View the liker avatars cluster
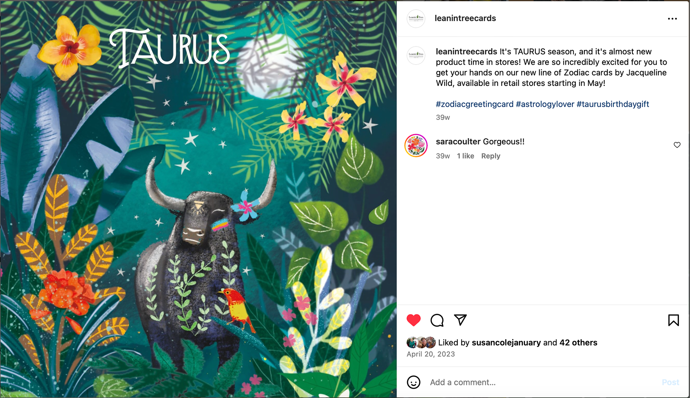 click(x=421, y=342)
